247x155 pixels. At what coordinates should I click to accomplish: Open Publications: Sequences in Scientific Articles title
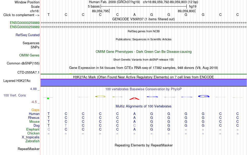coord(144,39)
